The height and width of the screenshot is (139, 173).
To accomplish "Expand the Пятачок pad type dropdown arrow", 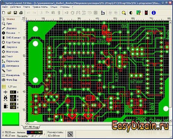I will (19, 33).
